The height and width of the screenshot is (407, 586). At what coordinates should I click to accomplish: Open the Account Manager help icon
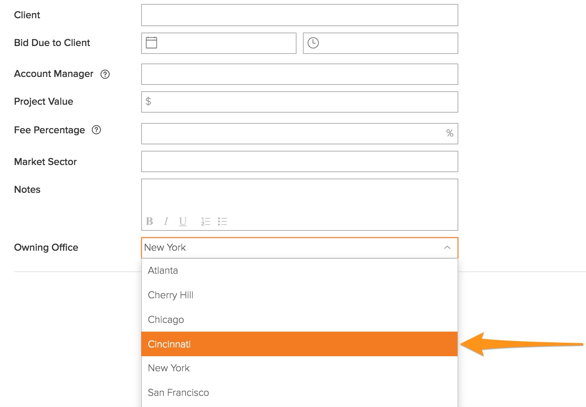pyautogui.click(x=105, y=74)
